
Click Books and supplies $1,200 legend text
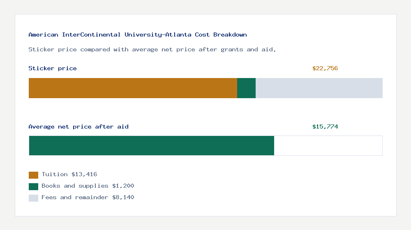(88, 186)
